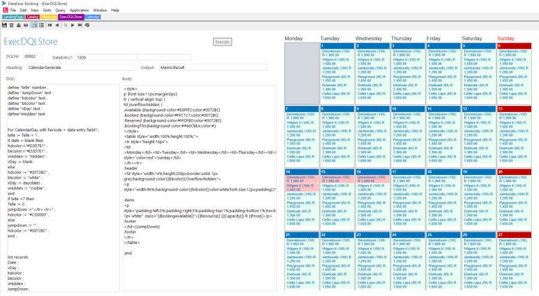Viewport: 539px width, 296px height.
Task: Open the Application menu
Action: tap(79, 10)
